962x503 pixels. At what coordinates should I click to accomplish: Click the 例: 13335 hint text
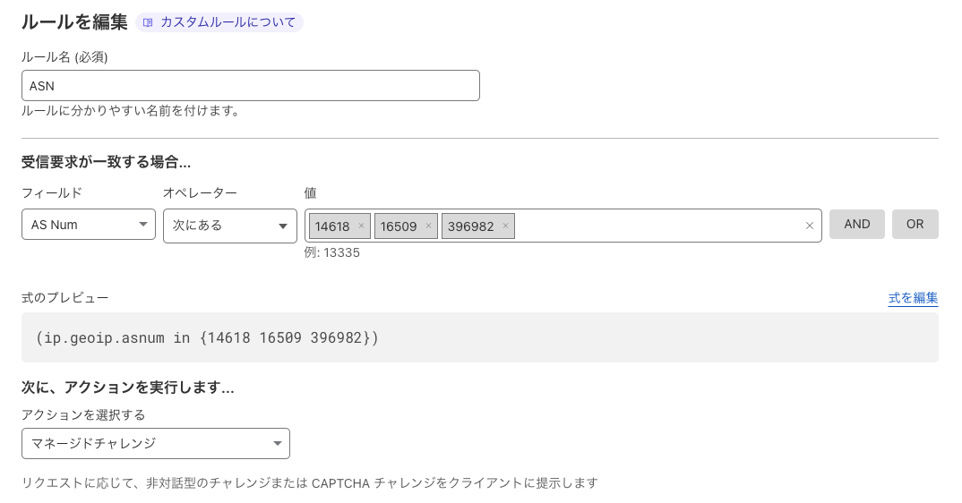(332, 252)
